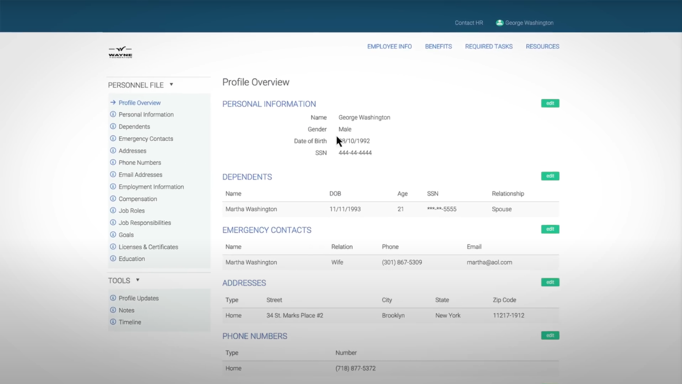Click the info icon beside Education
The height and width of the screenshot is (384, 682).
pos(113,258)
